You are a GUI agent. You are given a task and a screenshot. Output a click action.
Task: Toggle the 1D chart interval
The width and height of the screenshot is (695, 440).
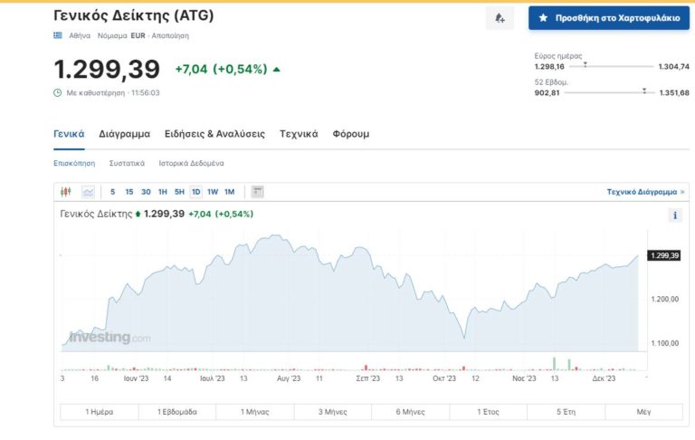pos(195,192)
